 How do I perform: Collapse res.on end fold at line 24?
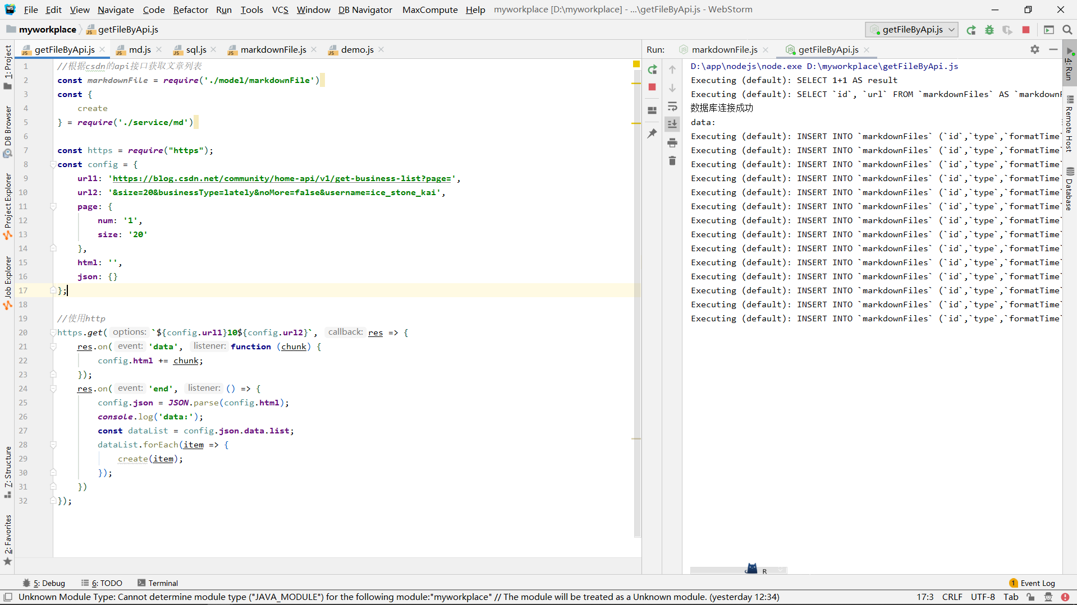click(x=53, y=389)
